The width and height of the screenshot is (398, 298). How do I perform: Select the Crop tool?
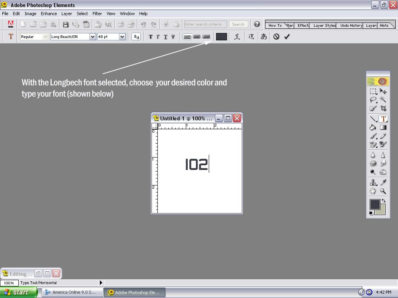[383, 109]
